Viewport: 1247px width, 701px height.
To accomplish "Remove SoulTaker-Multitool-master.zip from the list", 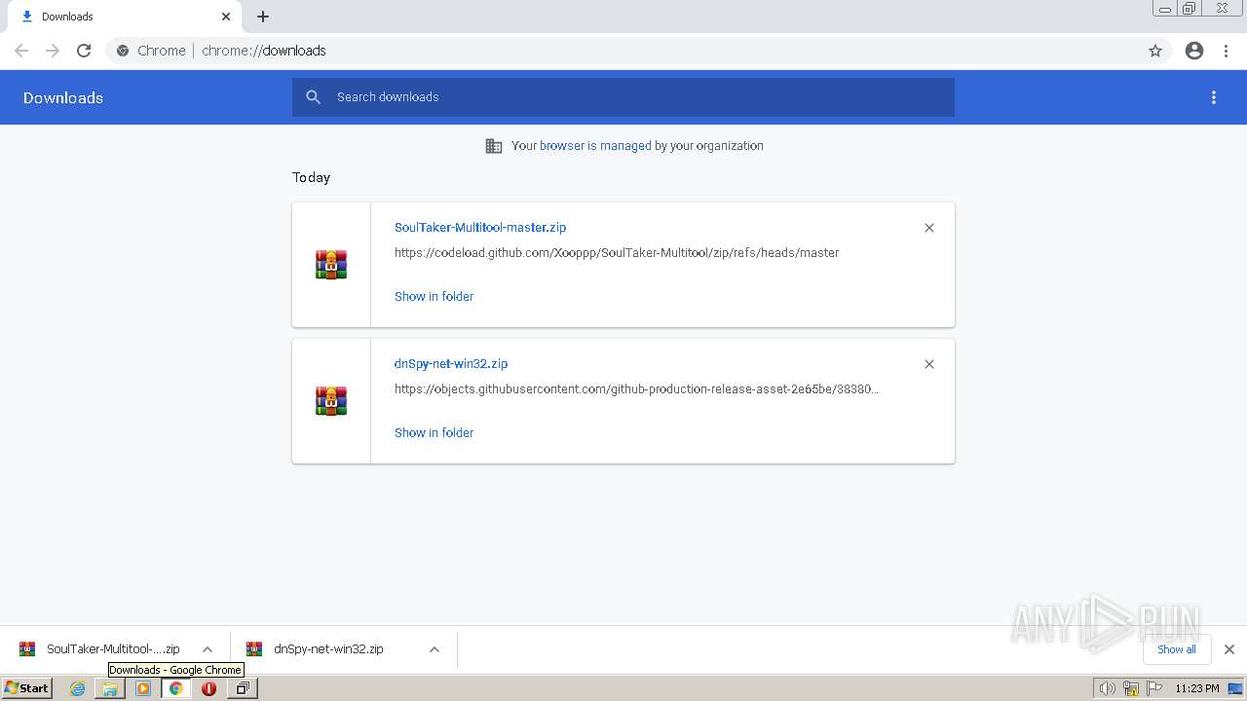I will 929,228.
